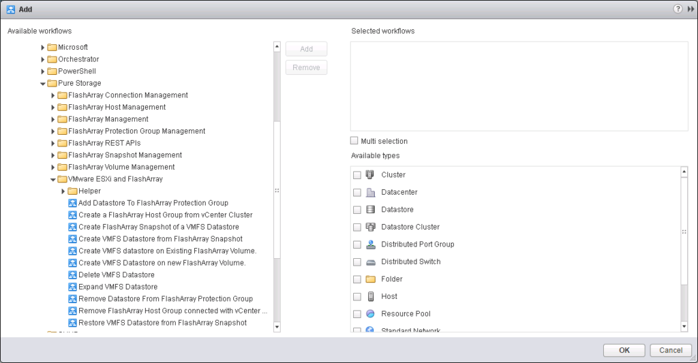698x363 pixels.
Task: Expand the Orchestrator folder arrow
Action: click(x=43, y=59)
